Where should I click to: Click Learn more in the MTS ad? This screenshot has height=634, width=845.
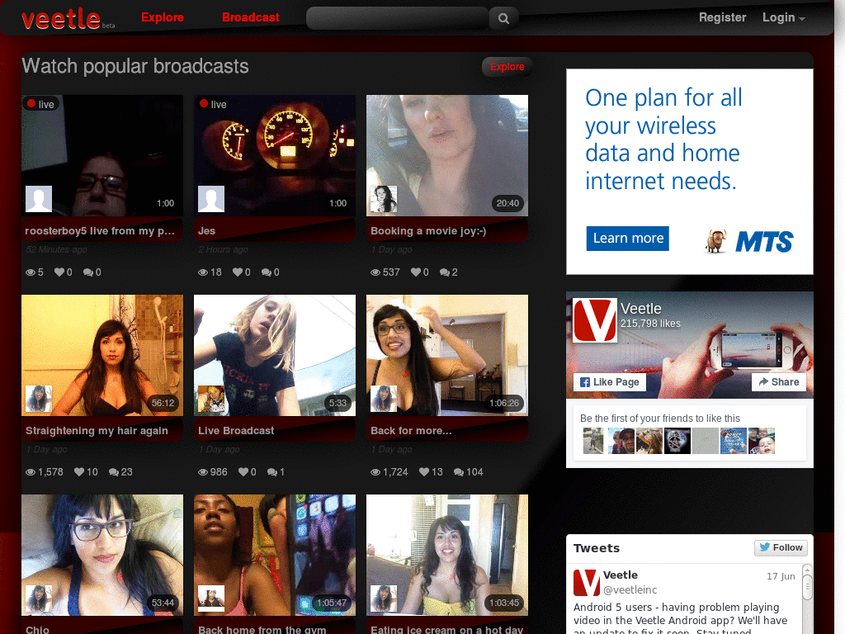pyautogui.click(x=628, y=239)
